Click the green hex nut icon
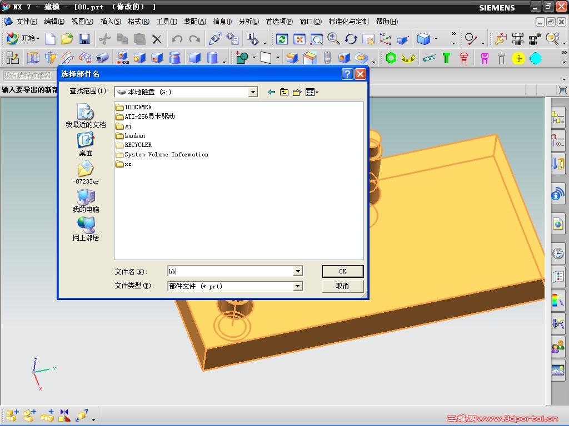This screenshot has width=569, height=426. (x=391, y=58)
